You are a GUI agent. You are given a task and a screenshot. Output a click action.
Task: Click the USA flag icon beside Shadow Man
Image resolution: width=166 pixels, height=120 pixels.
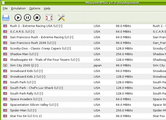(x=5, y=54)
